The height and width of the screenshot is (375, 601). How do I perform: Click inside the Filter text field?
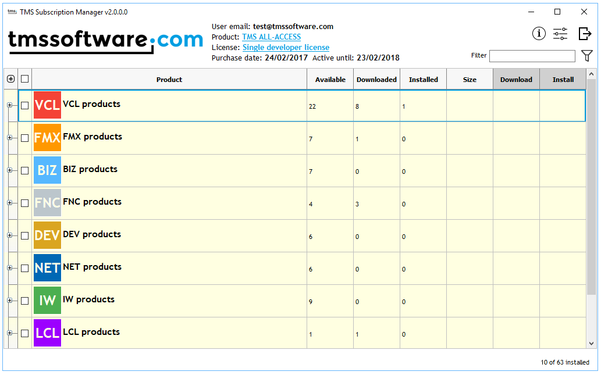532,56
